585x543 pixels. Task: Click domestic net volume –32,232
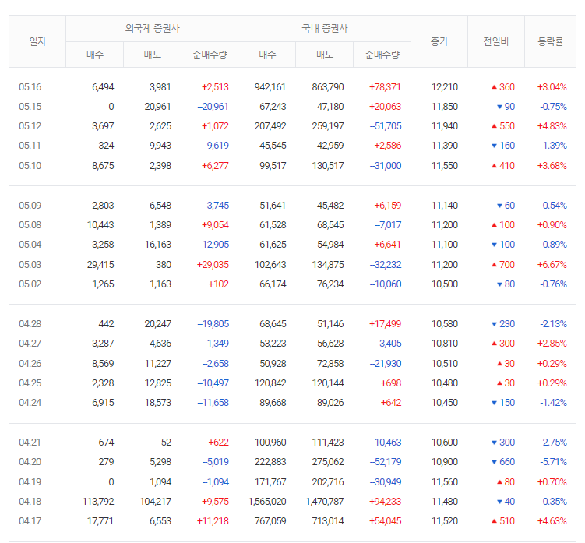pos(386,264)
